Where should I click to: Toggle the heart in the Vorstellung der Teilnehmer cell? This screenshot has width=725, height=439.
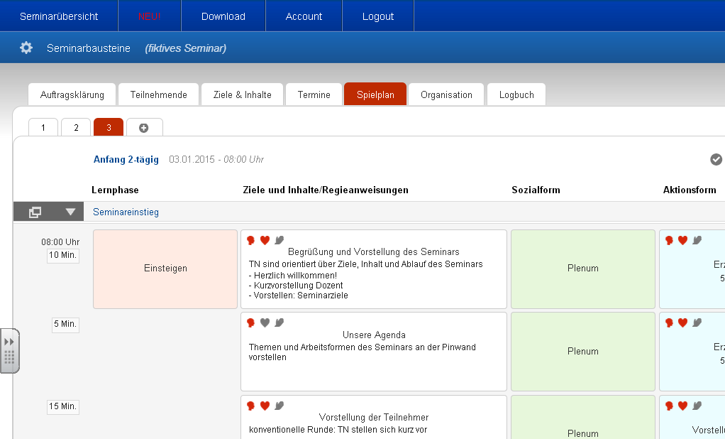point(265,406)
